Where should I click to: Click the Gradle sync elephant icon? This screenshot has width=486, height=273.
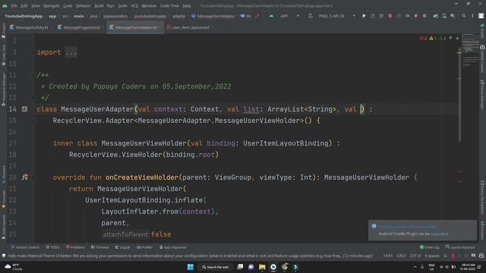tap(435, 16)
